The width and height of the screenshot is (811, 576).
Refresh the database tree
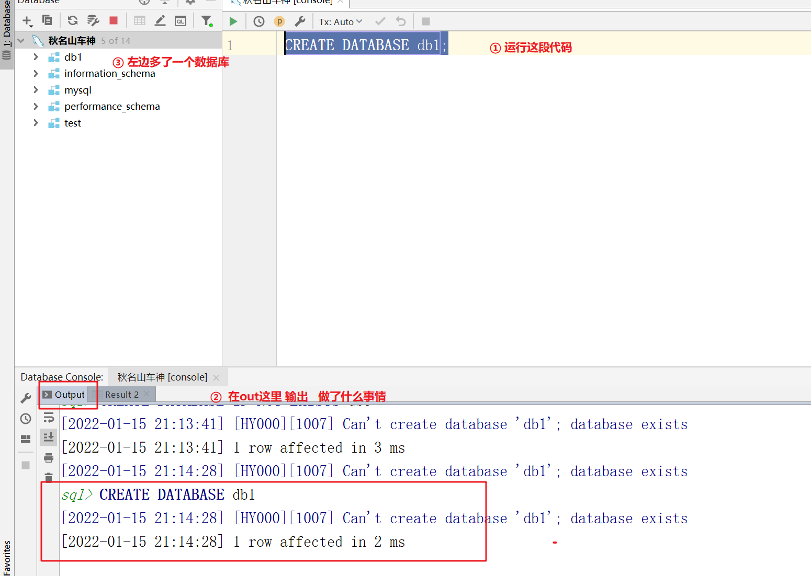(x=73, y=20)
